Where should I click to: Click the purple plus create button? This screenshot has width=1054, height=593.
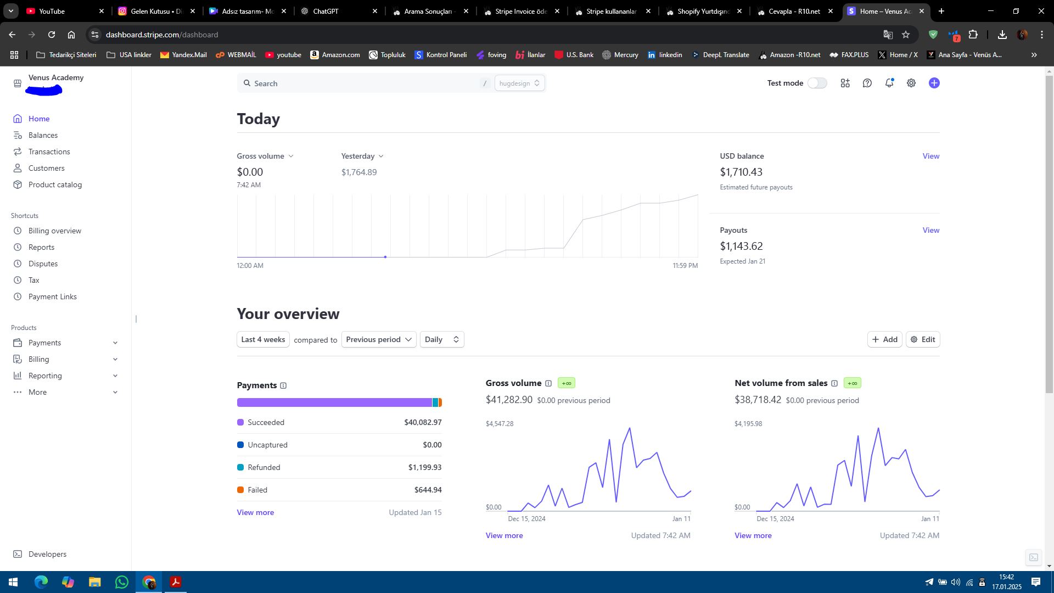point(934,83)
